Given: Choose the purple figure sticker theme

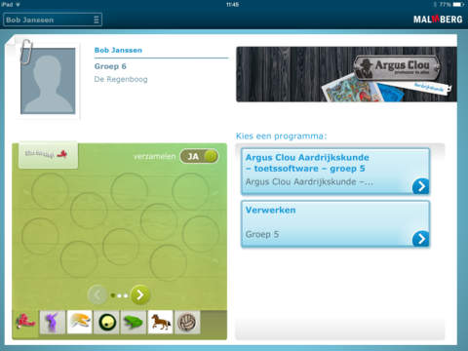Looking at the screenshot, I should (x=53, y=322).
